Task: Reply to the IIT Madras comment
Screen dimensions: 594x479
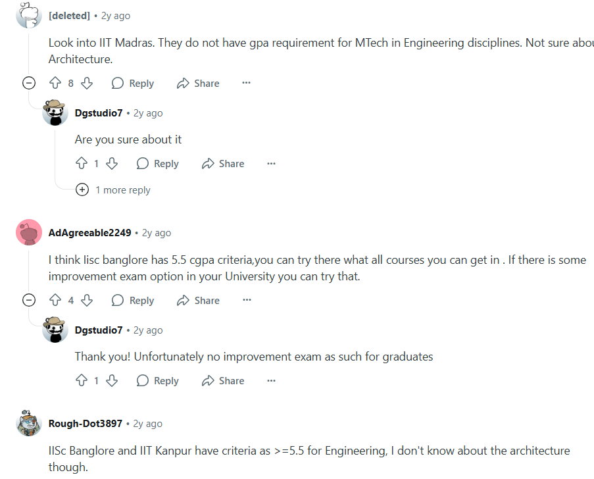Action: pyautogui.click(x=132, y=84)
